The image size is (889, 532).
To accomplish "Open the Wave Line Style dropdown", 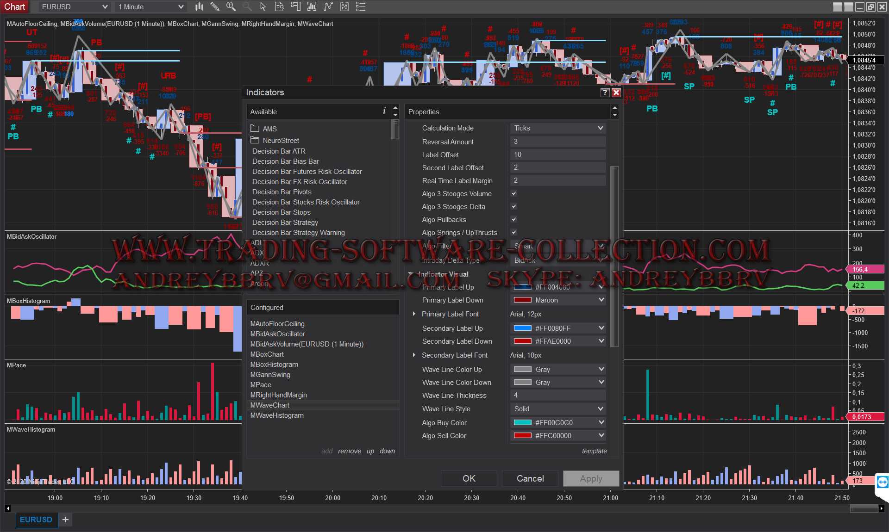I will pos(558,409).
